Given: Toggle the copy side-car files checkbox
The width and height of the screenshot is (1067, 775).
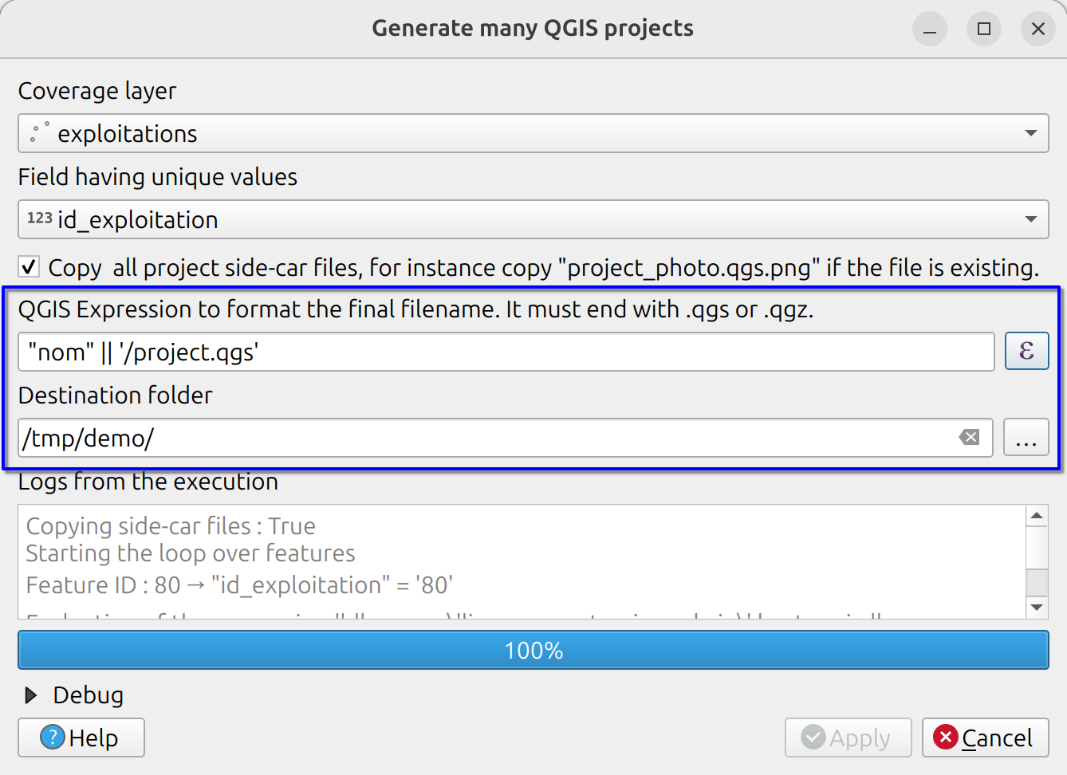Looking at the screenshot, I should (29, 266).
